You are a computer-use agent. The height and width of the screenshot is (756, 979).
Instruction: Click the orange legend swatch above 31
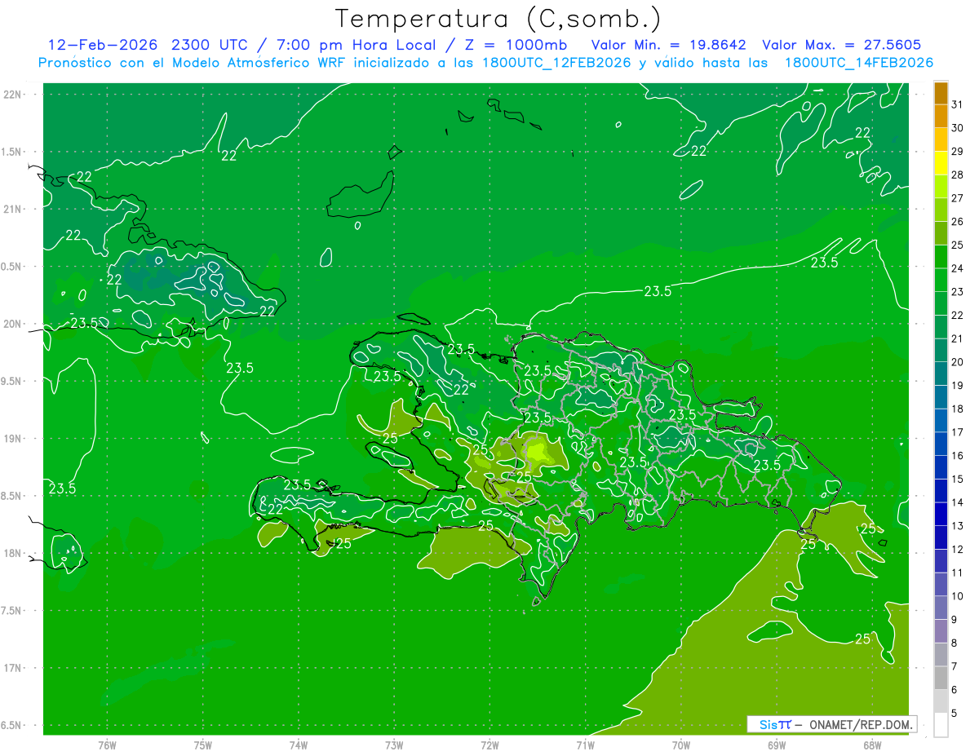pyautogui.click(x=941, y=93)
